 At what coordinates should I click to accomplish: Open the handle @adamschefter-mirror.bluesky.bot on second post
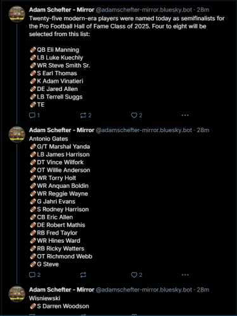144,130
